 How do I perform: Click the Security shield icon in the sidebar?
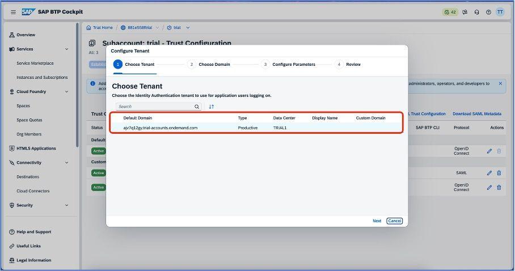pyautogui.click(x=12, y=205)
